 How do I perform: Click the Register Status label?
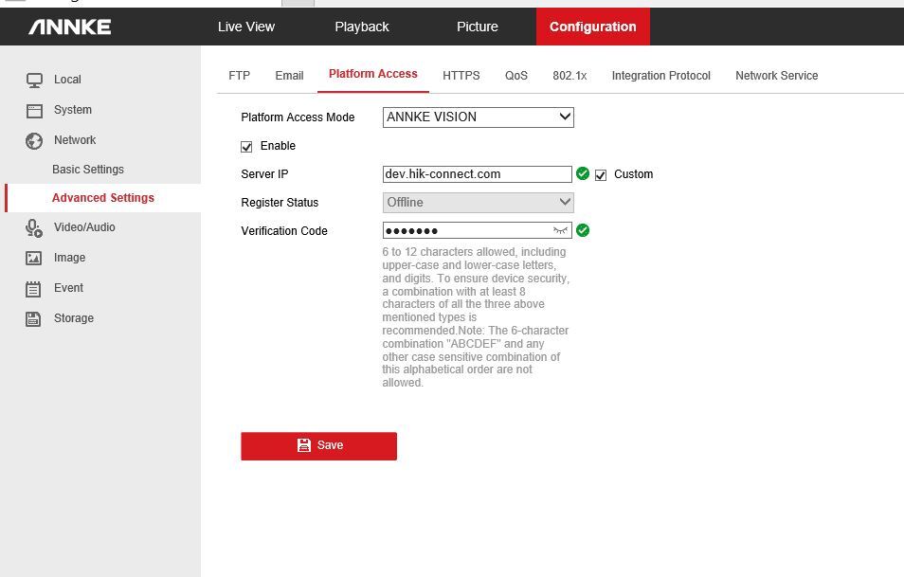280,203
